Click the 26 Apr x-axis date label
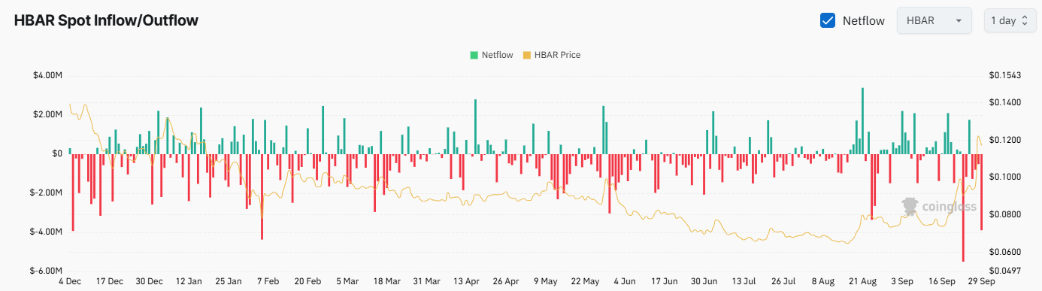 506,281
